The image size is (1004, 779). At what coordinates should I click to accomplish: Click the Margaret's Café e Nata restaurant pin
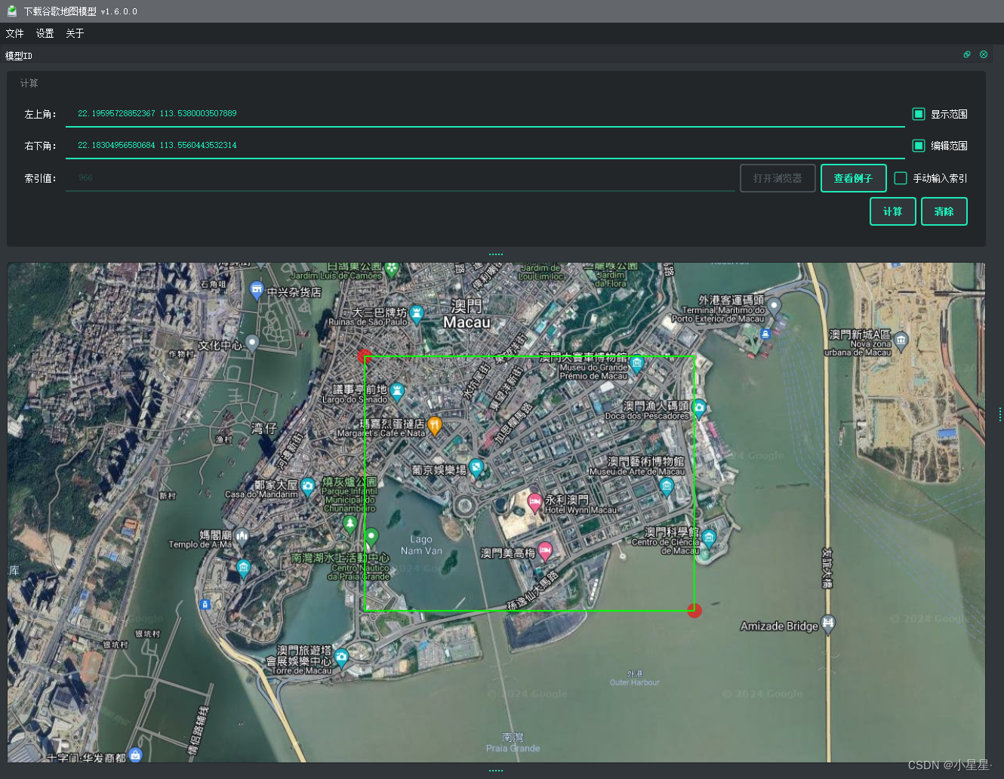pos(434,426)
